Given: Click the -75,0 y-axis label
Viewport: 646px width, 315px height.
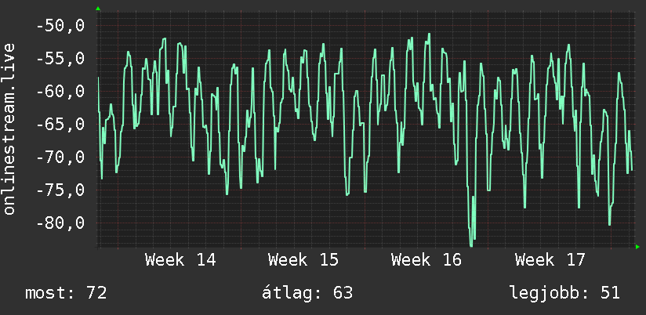Looking at the screenshot, I should click(x=60, y=190).
